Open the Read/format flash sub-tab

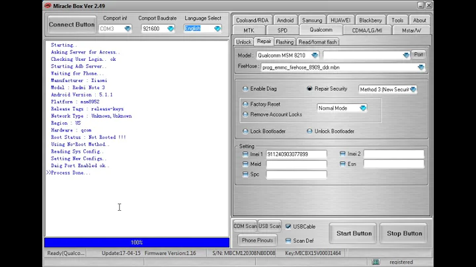317,42
